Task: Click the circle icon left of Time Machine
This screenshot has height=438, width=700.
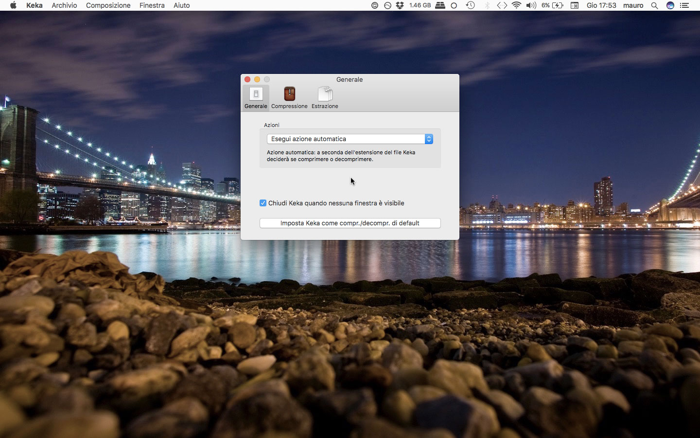Action: 454,5
